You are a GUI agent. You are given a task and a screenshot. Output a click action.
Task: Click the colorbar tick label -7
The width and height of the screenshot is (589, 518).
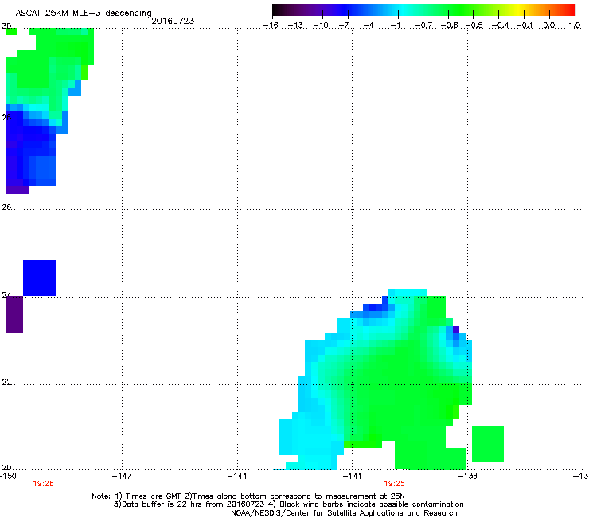pos(344,26)
